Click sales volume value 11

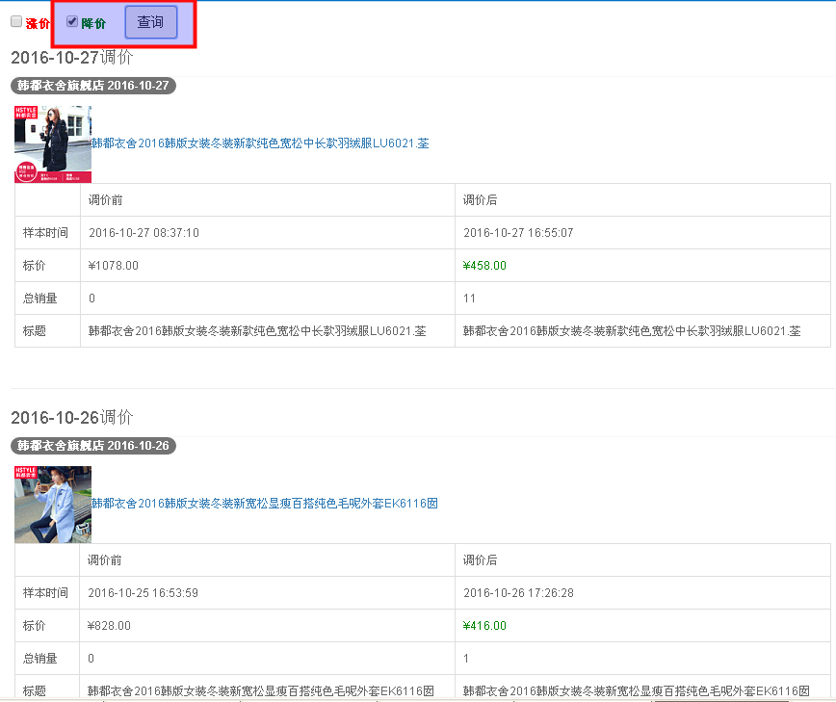[469, 299]
